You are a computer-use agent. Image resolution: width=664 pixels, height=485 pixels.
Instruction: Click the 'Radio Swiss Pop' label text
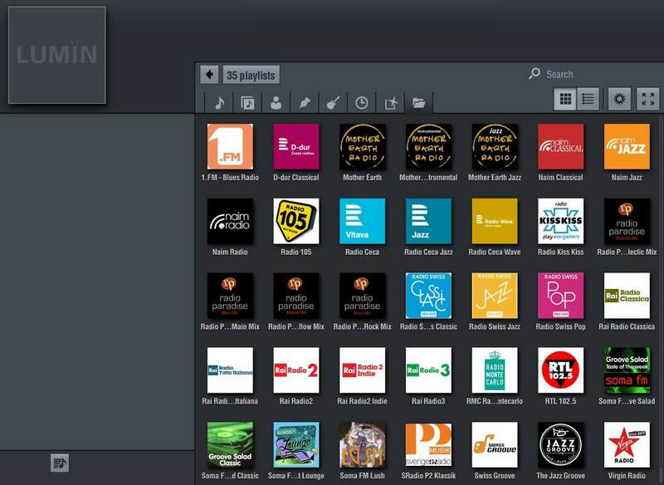561,326
